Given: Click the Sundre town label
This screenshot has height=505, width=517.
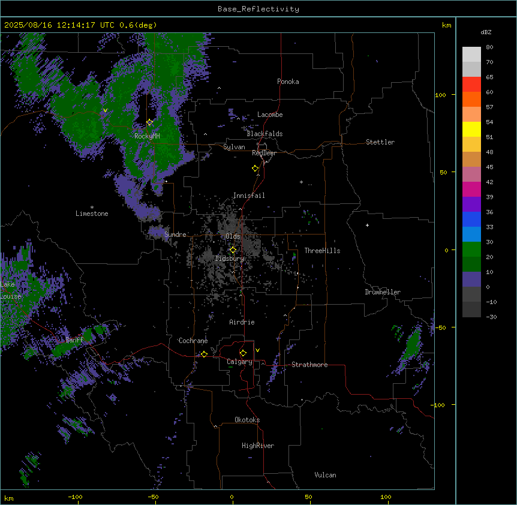Looking at the screenshot, I should (x=175, y=235).
